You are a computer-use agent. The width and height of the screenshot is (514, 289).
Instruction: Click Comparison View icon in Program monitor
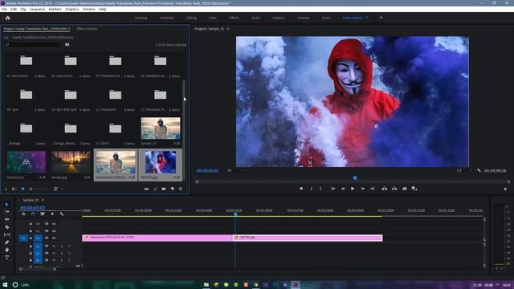tap(414, 189)
